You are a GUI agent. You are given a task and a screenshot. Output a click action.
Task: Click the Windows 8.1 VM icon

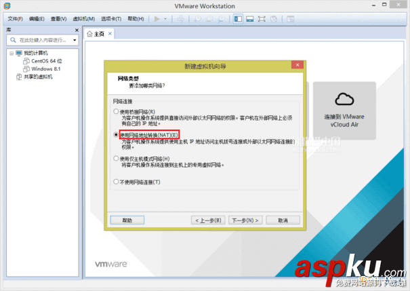coord(26,69)
